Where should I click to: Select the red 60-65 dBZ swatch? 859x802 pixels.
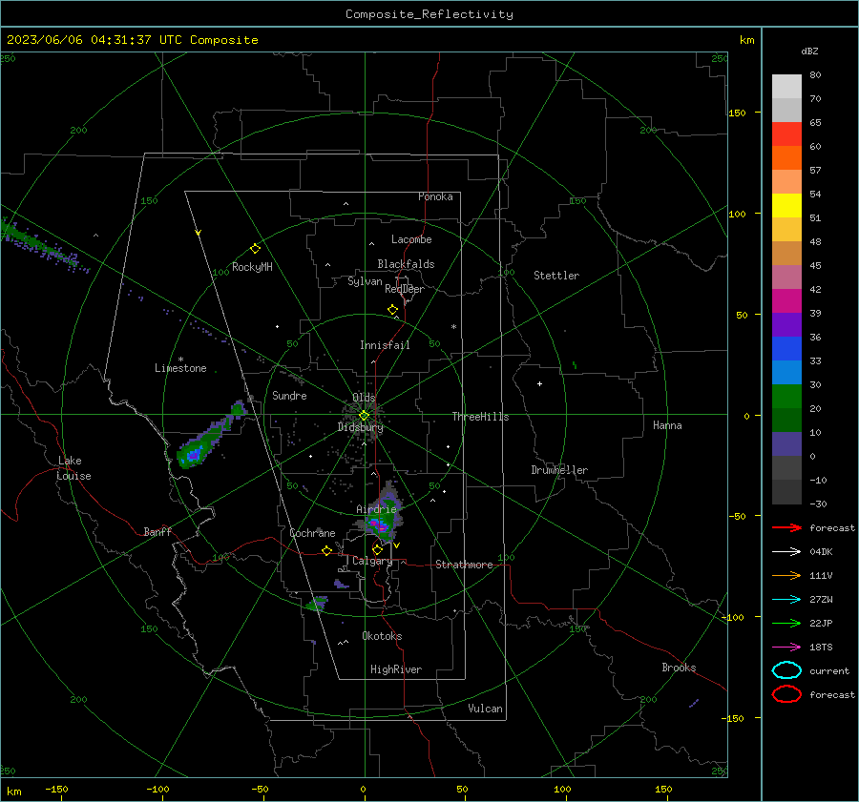(786, 134)
